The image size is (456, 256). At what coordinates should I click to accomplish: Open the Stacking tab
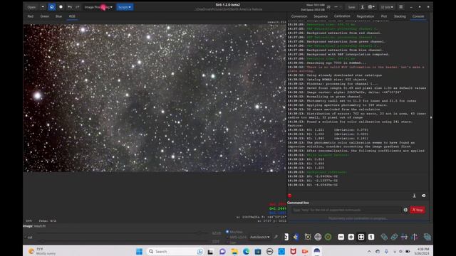coord(400,16)
